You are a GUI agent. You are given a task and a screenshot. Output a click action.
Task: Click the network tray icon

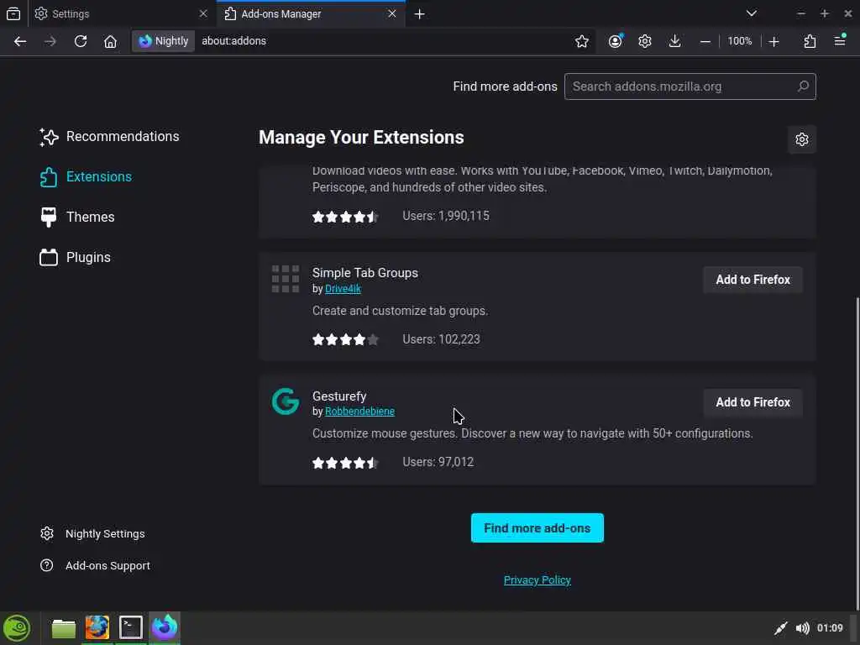(781, 628)
